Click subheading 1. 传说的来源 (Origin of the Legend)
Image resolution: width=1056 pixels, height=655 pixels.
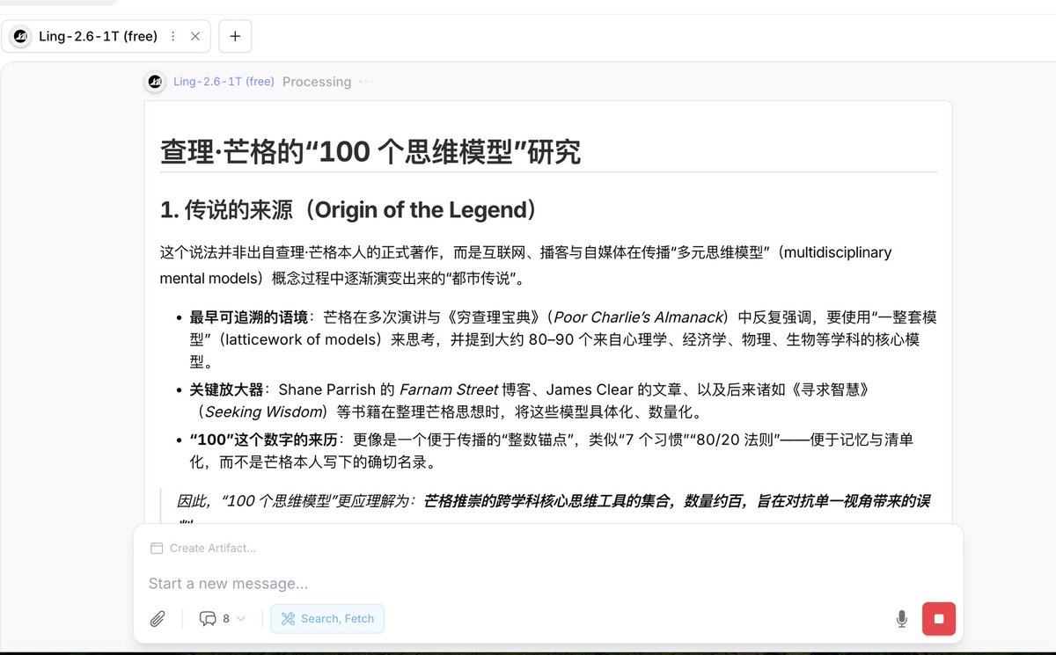coord(348,210)
